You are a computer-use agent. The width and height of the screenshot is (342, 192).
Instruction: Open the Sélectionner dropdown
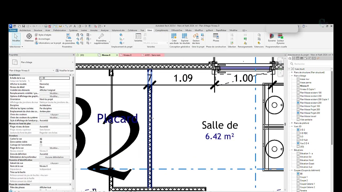point(16,47)
